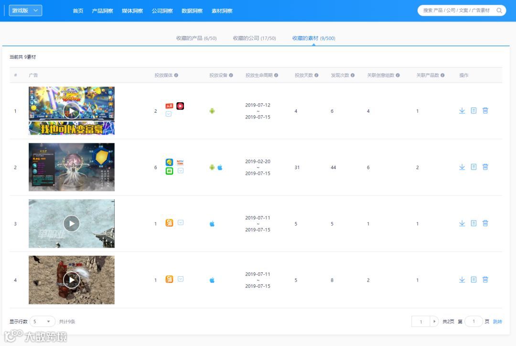516x346 pixels.
Task: Click Apple device icon in row 4
Action: pyautogui.click(x=212, y=280)
